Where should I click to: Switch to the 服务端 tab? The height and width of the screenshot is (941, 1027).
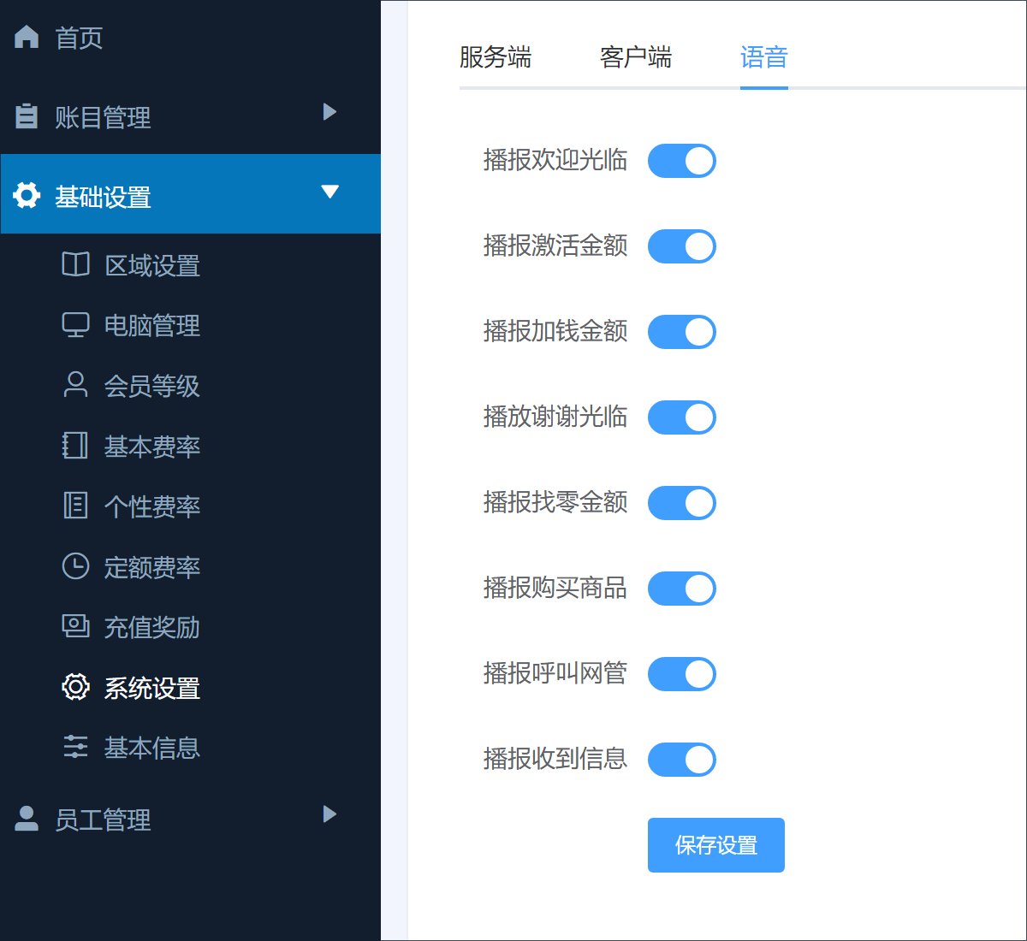(x=496, y=57)
